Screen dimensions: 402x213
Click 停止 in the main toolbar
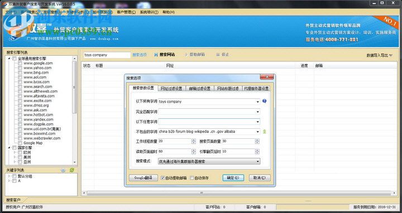223,55
